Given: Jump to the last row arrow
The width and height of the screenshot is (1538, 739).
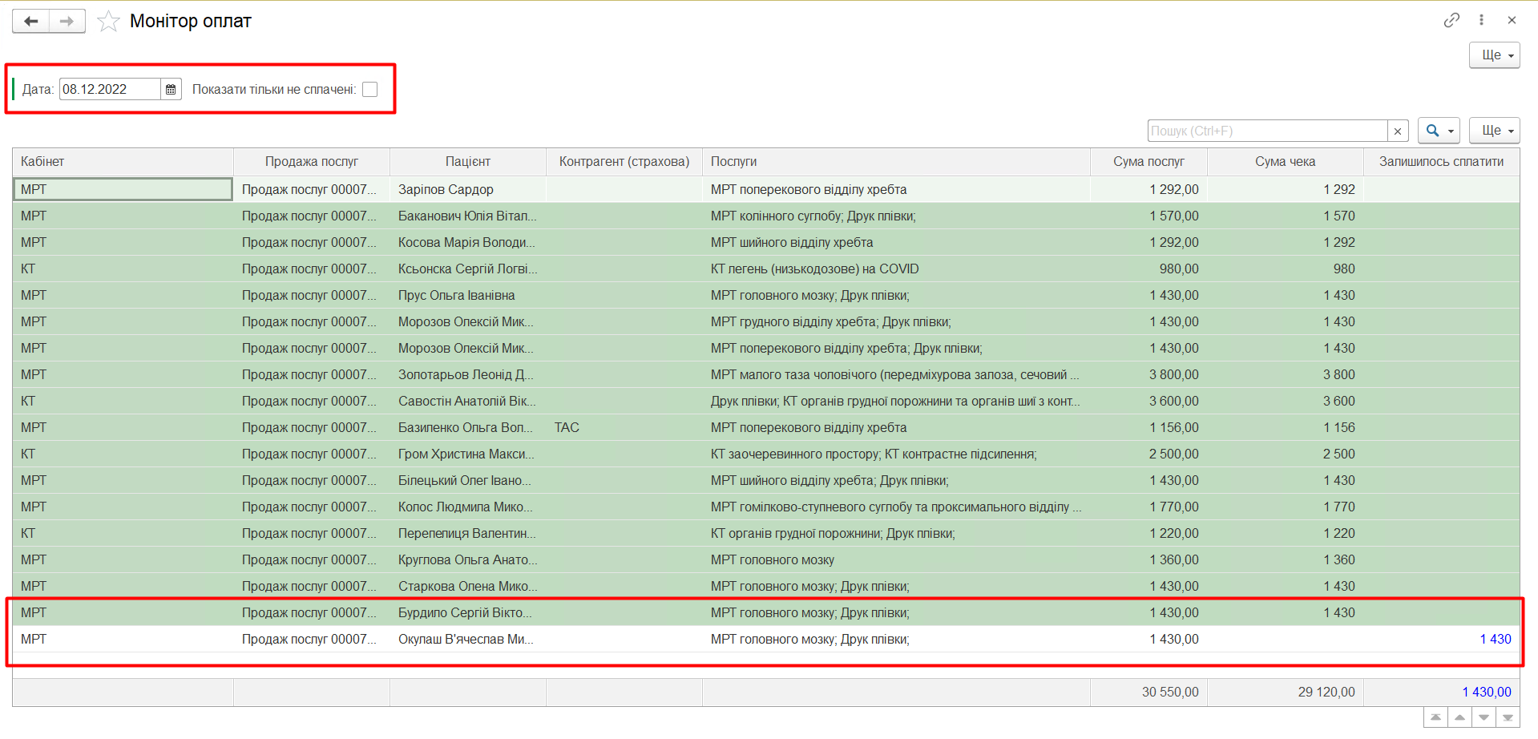Looking at the screenshot, I should [1508, 717].
